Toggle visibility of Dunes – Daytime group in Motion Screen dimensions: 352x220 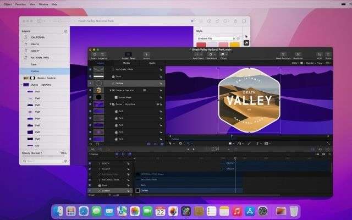[90, 90]
